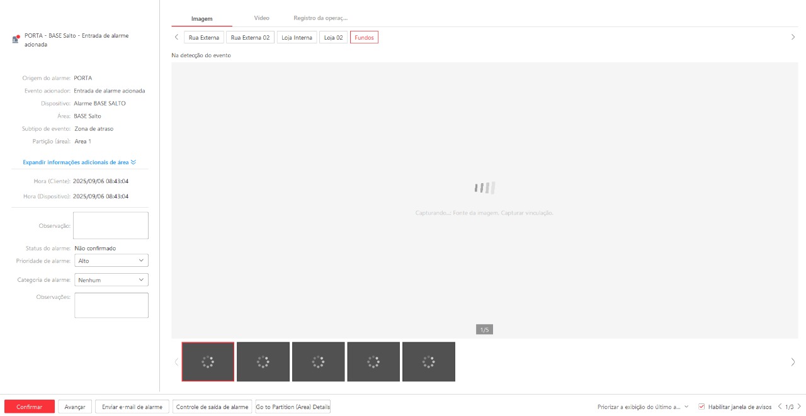Image resolution: width=806 pixels, height=416 pixels.
Task: Open the Registro da operação tab
Action: click(x=320, y=18)
